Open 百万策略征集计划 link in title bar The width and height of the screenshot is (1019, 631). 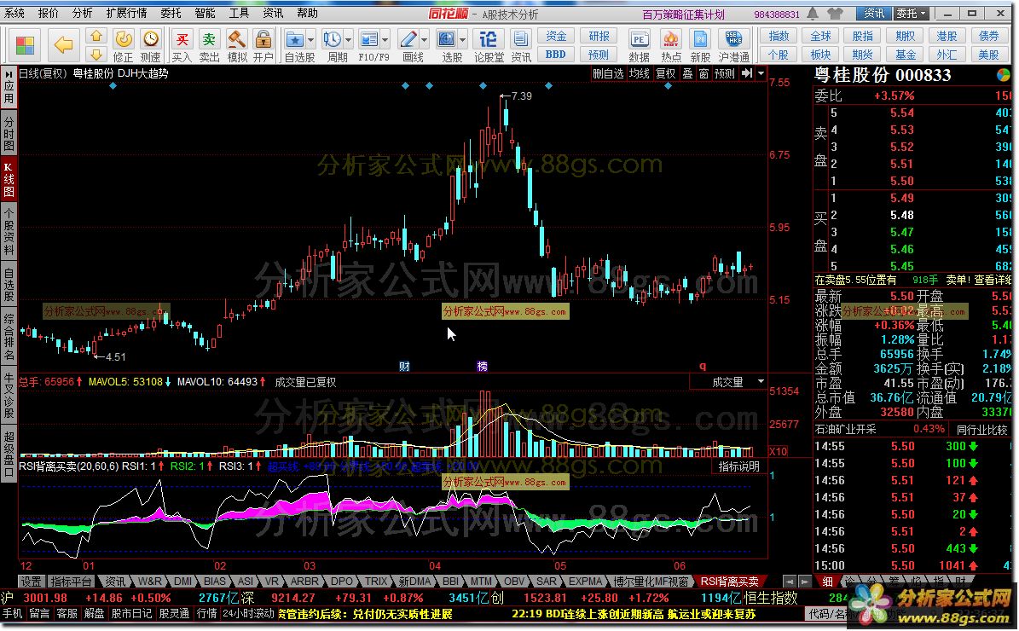tap(683, 14)
